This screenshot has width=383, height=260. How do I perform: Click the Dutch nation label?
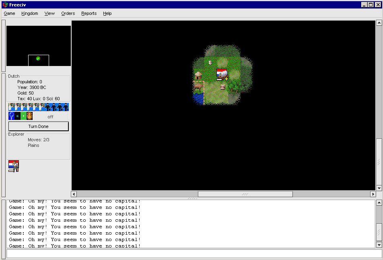(14, 76)
